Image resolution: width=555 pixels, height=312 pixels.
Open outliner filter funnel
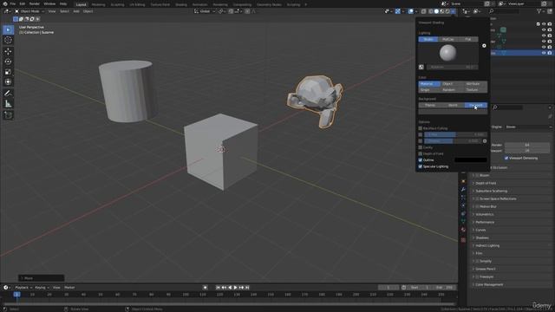point(539,11)
